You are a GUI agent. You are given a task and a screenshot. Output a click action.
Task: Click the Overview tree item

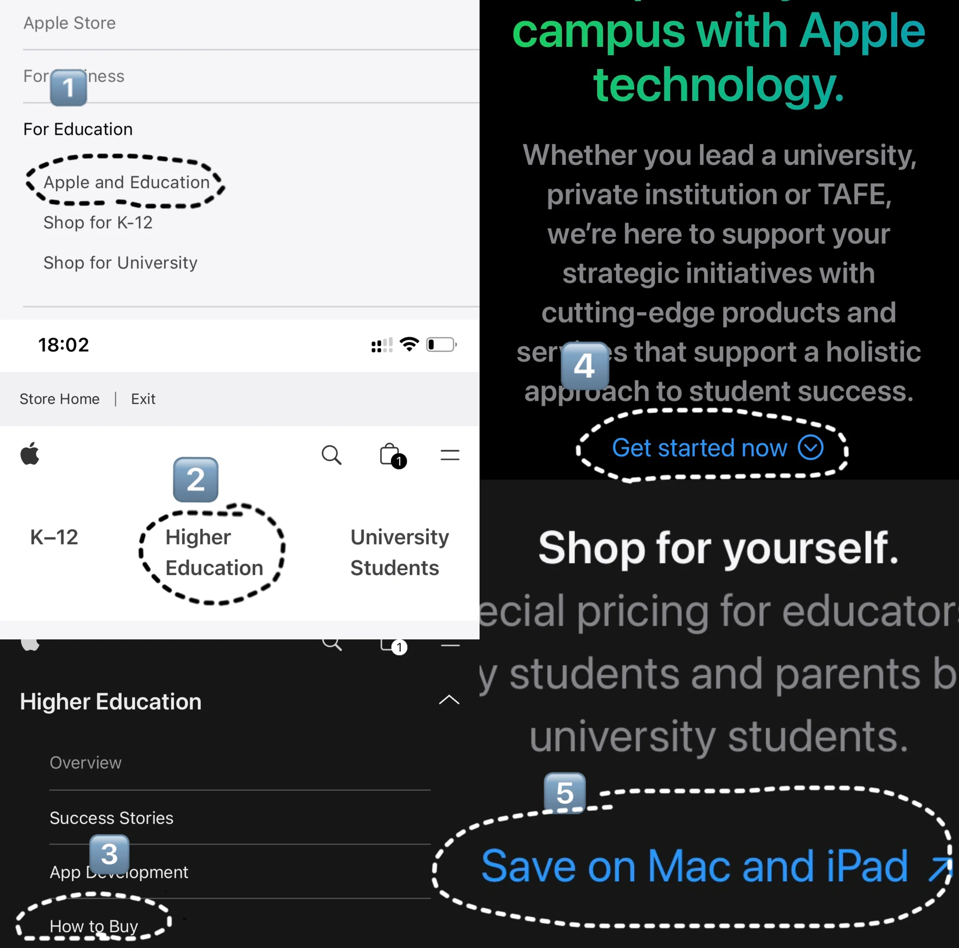coord(86,763)
